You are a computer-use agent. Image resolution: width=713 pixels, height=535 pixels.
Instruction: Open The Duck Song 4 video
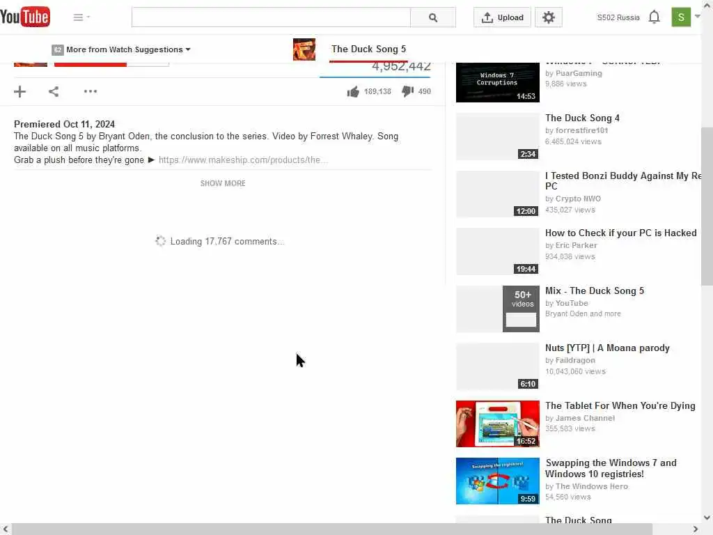click(582, 118)
